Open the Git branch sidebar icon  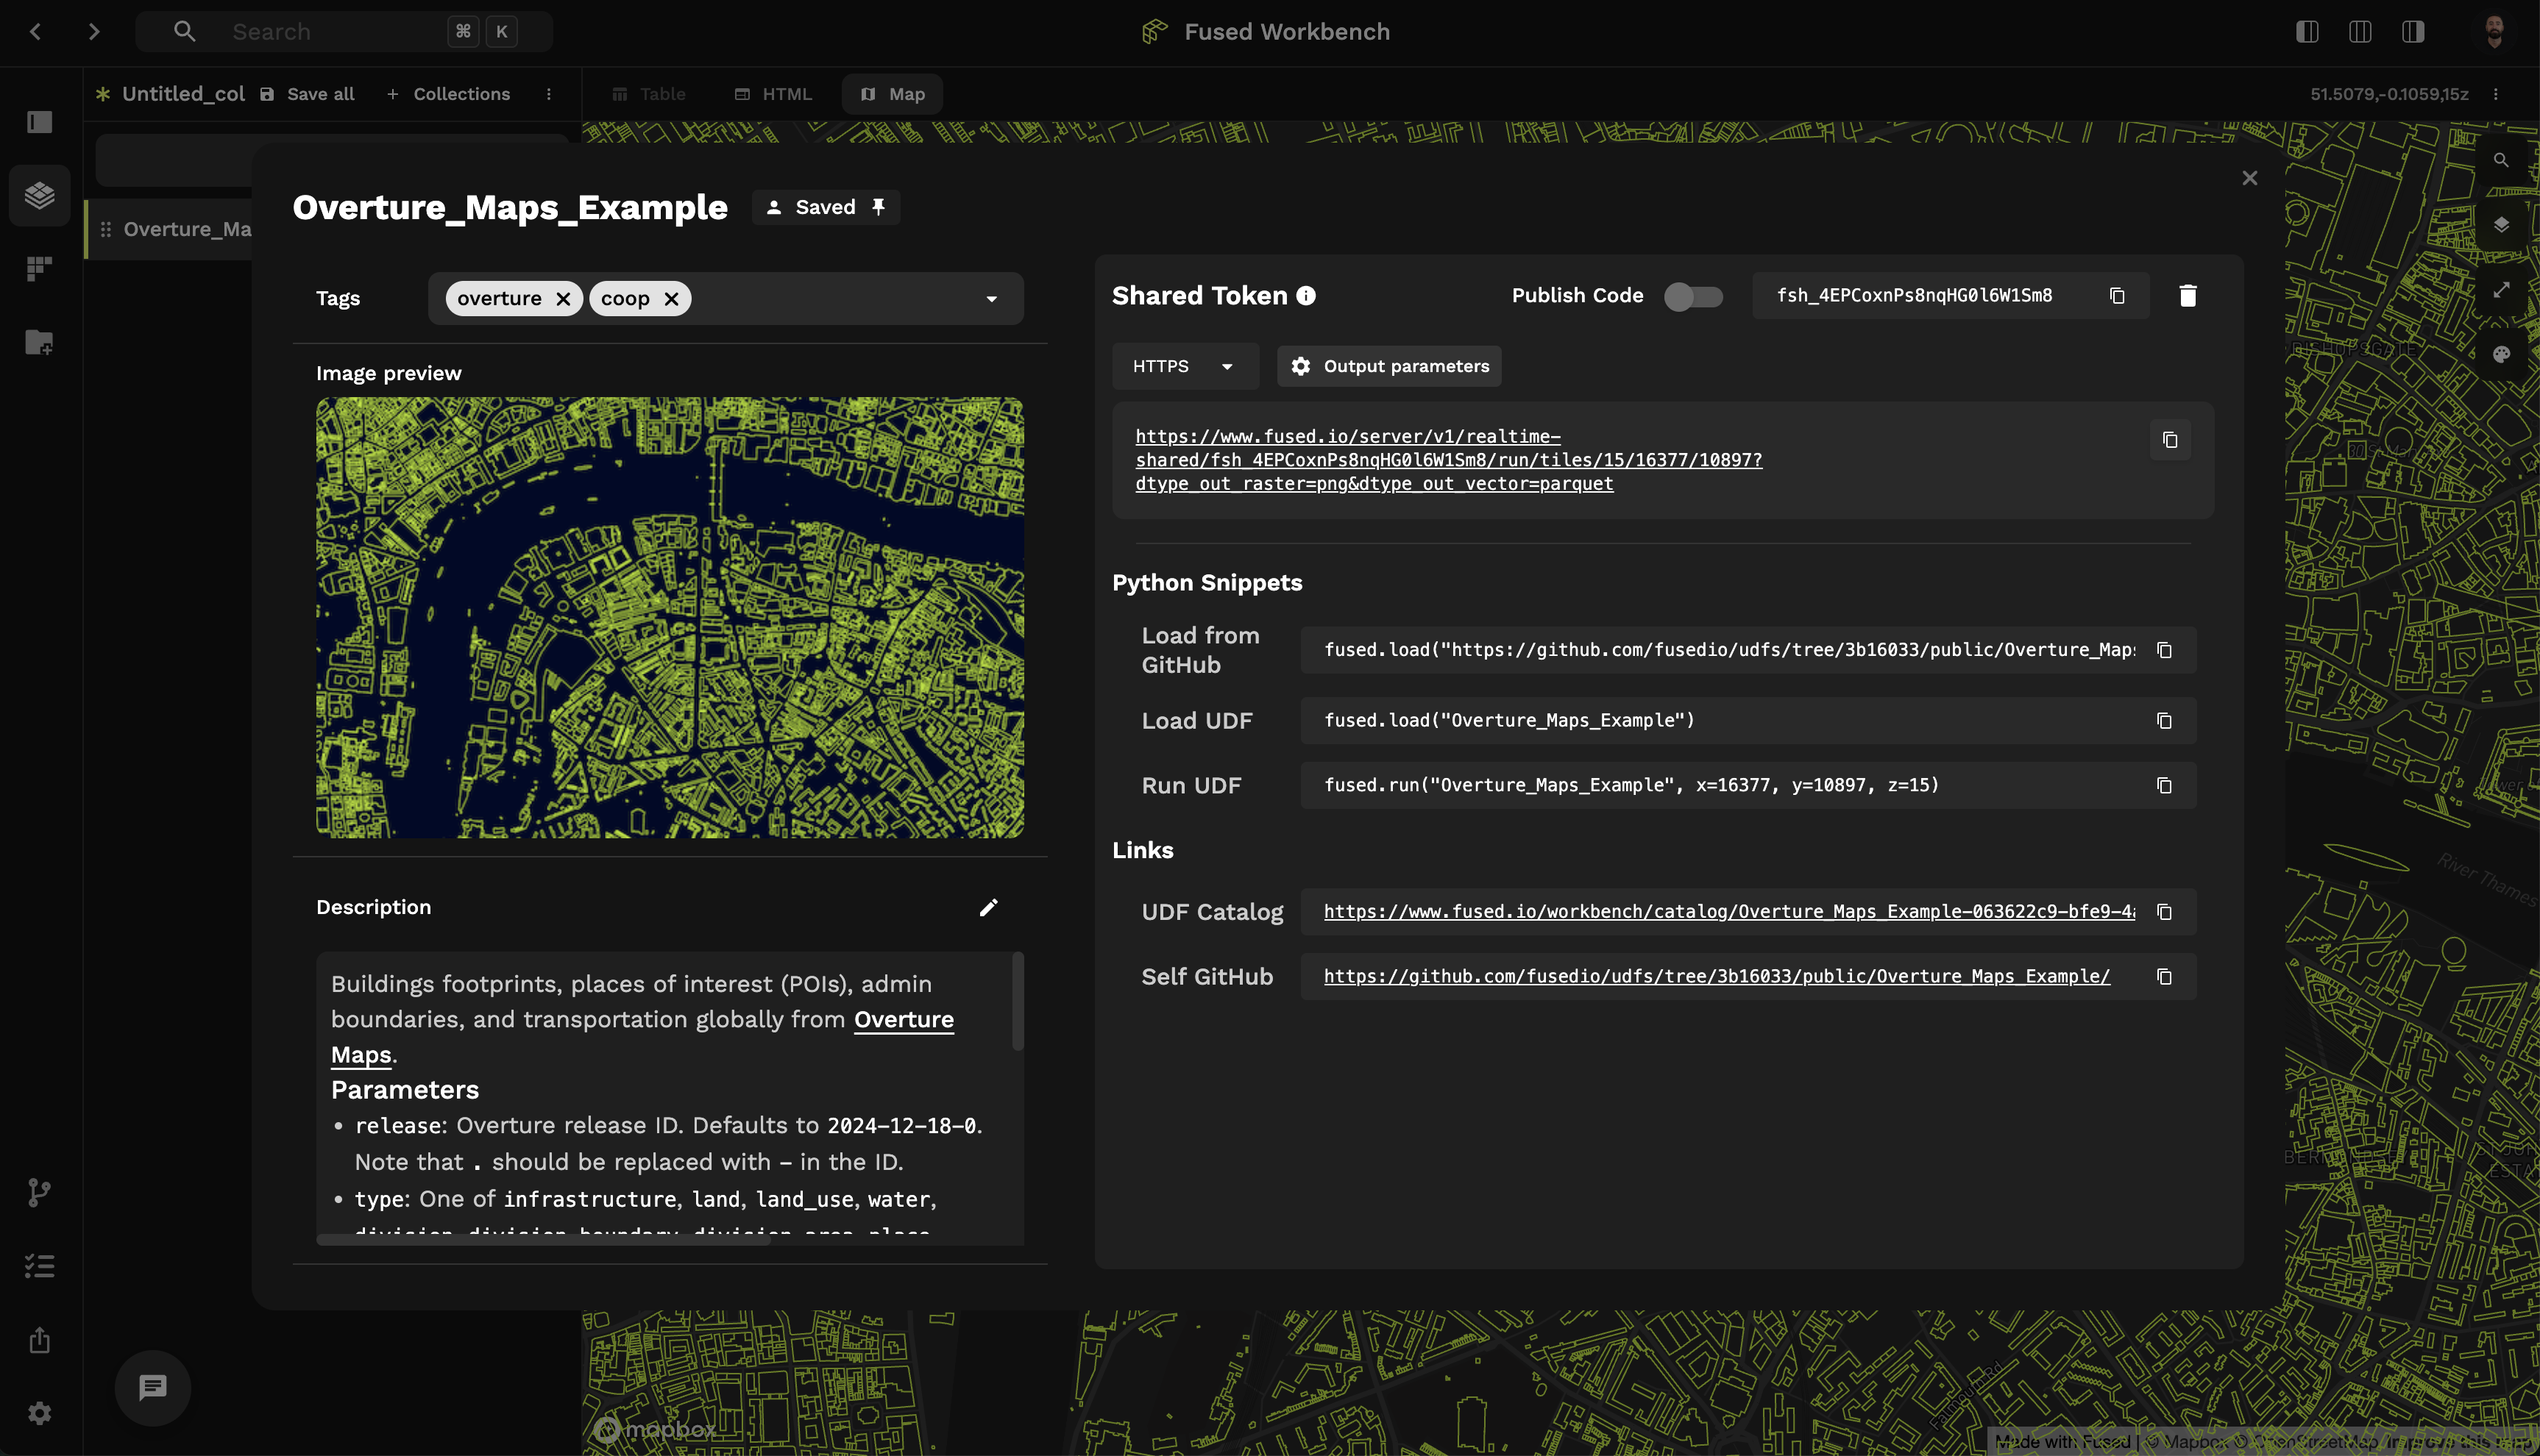pyautogui.click(x=40, y=1192)
